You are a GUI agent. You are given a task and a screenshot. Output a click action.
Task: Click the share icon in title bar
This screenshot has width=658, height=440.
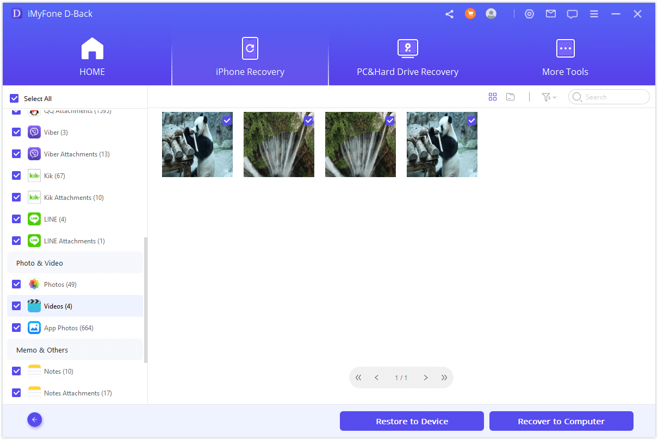click(x=449, y=14)
